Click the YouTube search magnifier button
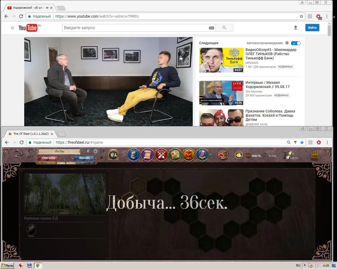The height and width of the screenshot is (269, 337). coord(224,28)
